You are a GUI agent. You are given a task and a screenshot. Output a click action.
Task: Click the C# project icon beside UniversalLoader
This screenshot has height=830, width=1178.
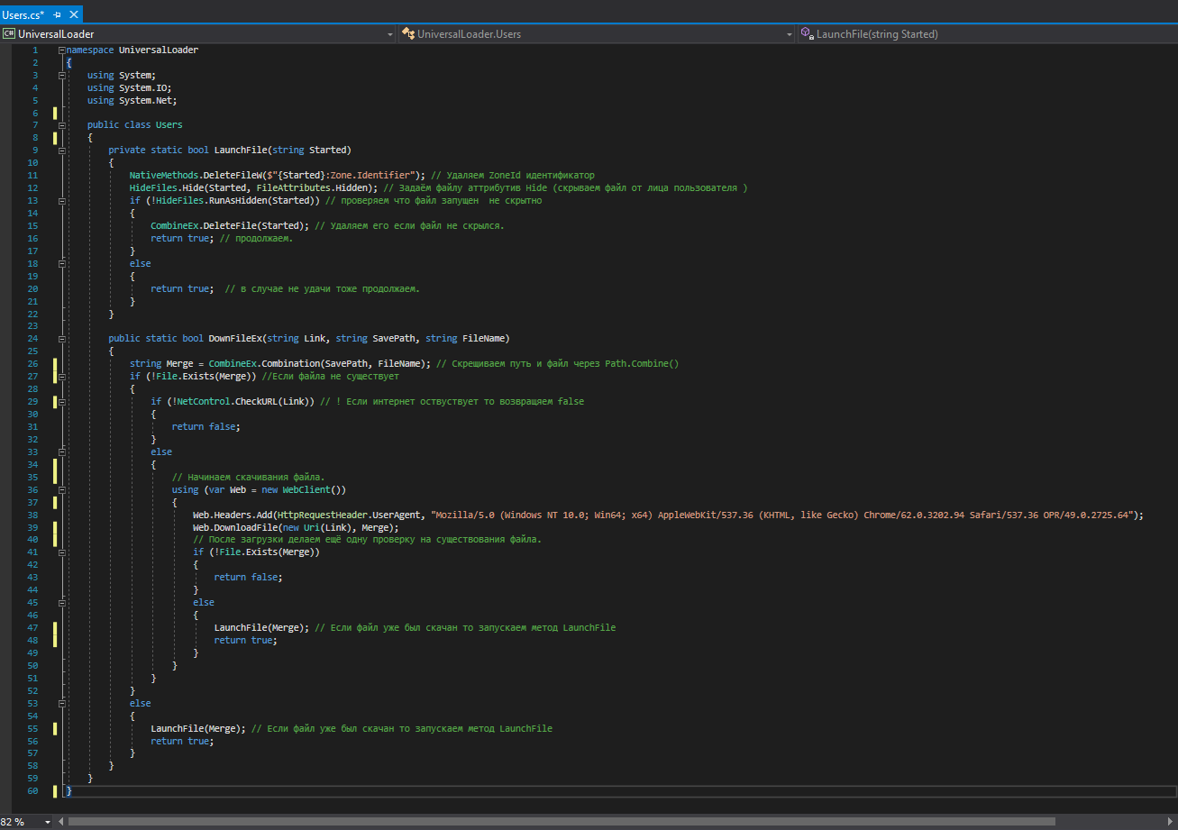click(x=9, y=34)
